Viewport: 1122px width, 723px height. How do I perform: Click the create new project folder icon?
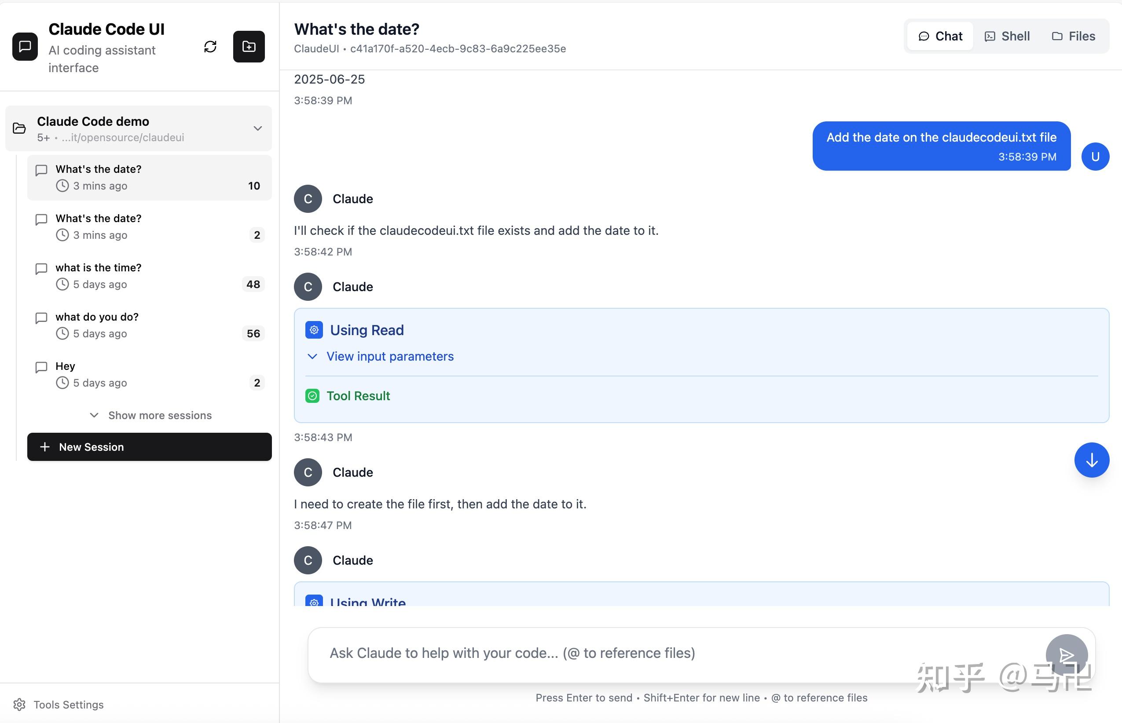tap(249, 47)
